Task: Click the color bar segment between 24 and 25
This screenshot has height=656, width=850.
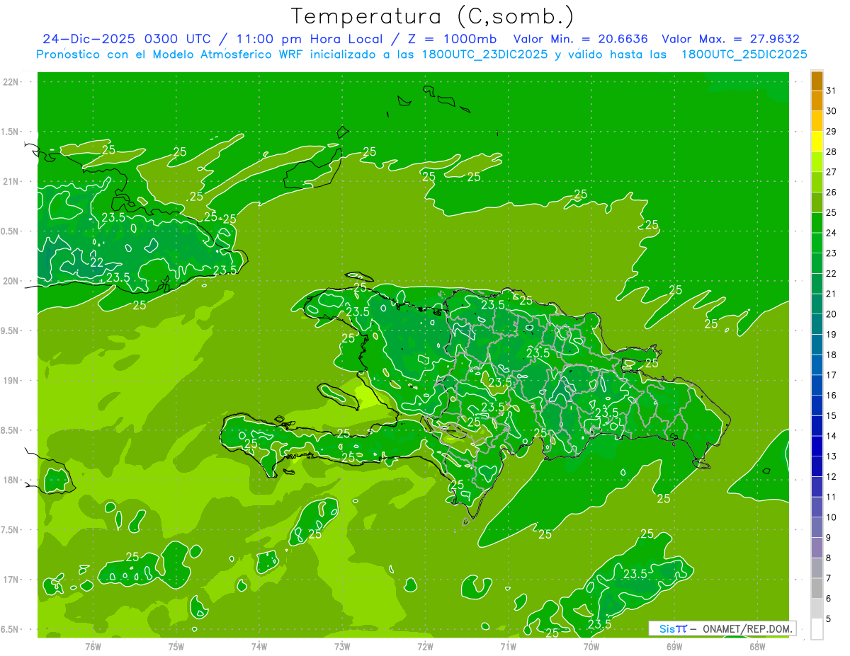Action: pyautogui.click(x=817, y=223)
